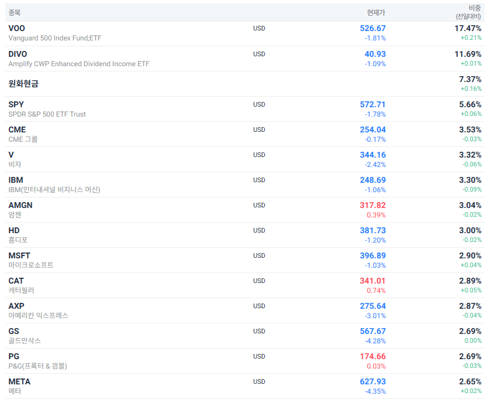Click the 종목 column header
The image size is (497, 399).
point(15,13)
